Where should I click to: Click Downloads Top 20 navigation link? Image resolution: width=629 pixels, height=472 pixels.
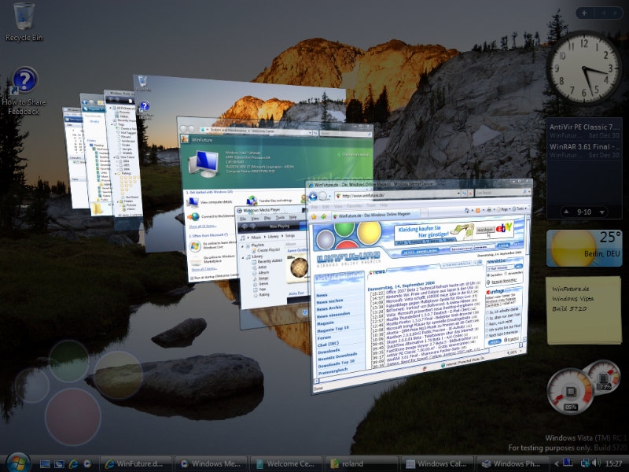click(337, 363)
